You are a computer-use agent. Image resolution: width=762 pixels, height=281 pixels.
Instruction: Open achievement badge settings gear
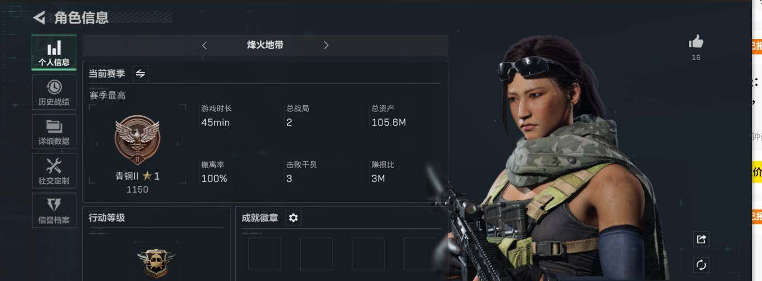click(293, 218)
